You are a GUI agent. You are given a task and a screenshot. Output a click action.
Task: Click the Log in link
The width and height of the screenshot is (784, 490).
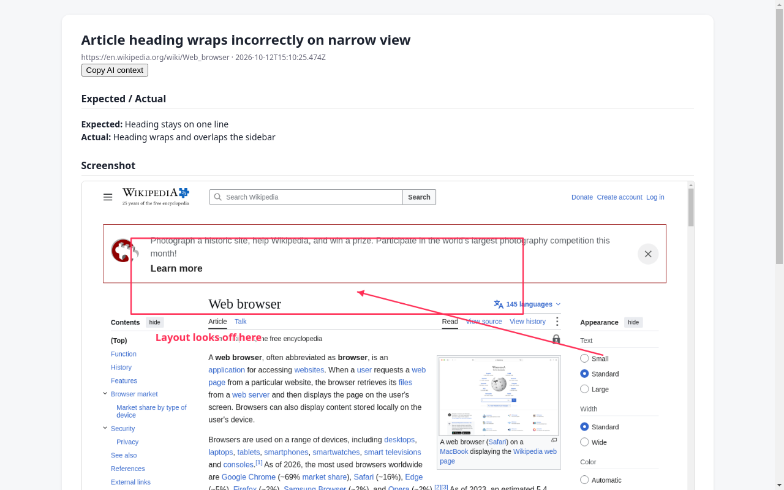pyautogui.click(x=655, y=197)
